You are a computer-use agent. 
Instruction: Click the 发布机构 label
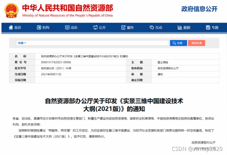pos(137,68)
